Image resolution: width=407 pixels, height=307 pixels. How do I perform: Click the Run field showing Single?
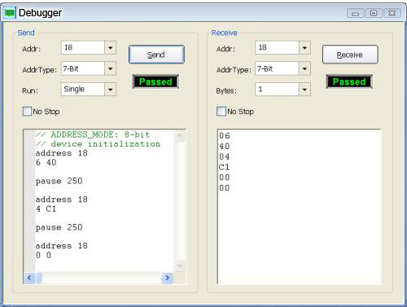coord(83,90)
